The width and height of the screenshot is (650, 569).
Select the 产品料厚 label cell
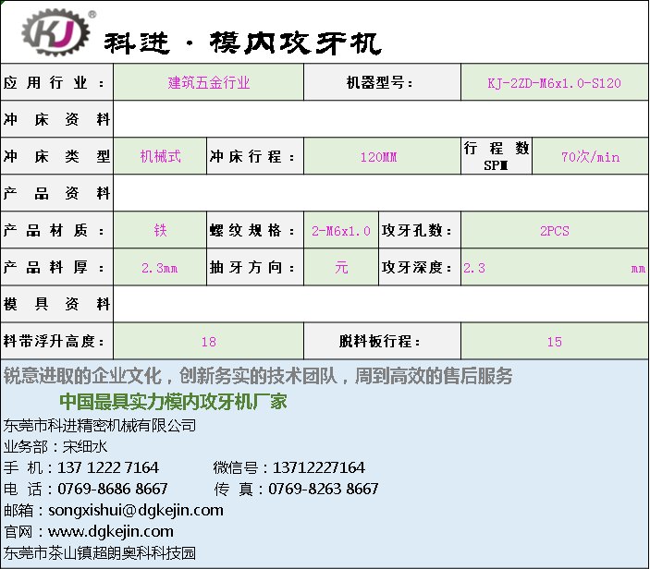(56, 267)
